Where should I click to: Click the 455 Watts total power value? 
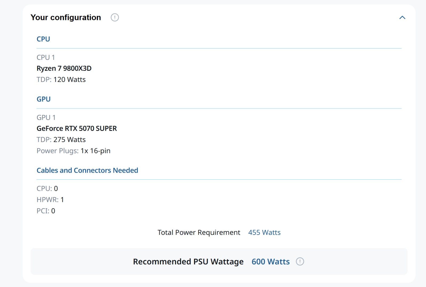pos(264,232)
